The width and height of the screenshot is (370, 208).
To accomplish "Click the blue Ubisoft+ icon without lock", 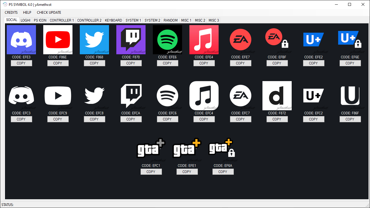I will point(314,39).
